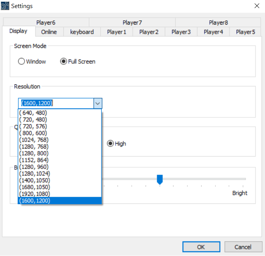Click the Settings app icon in title bar
Viewport: 265px width, 256px height.
[x=5, y=6]
